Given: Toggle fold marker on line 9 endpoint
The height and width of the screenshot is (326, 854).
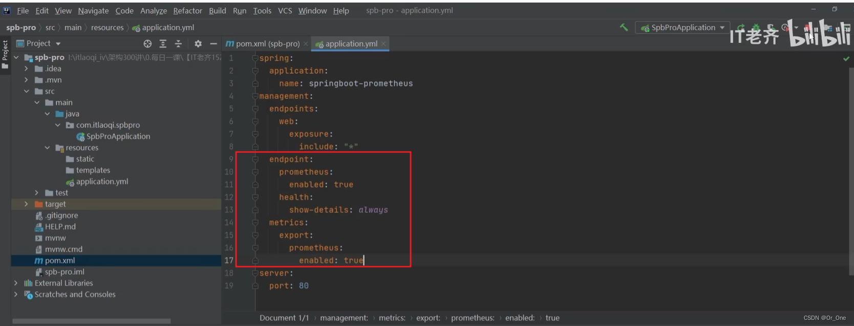Looking at the screenshot, I should pos(255,159).
